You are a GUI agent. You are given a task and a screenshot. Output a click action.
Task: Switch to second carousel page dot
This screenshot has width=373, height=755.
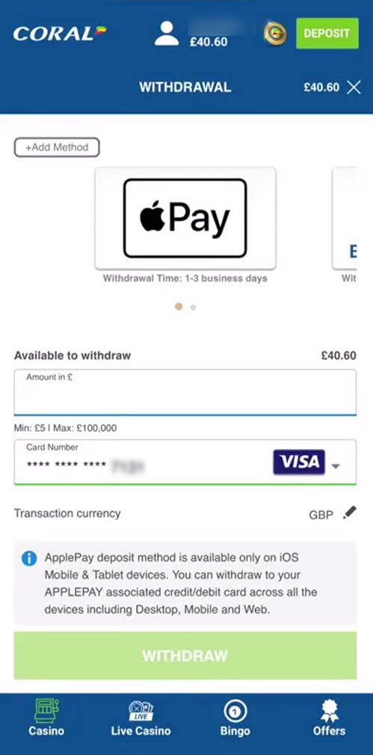193,308
